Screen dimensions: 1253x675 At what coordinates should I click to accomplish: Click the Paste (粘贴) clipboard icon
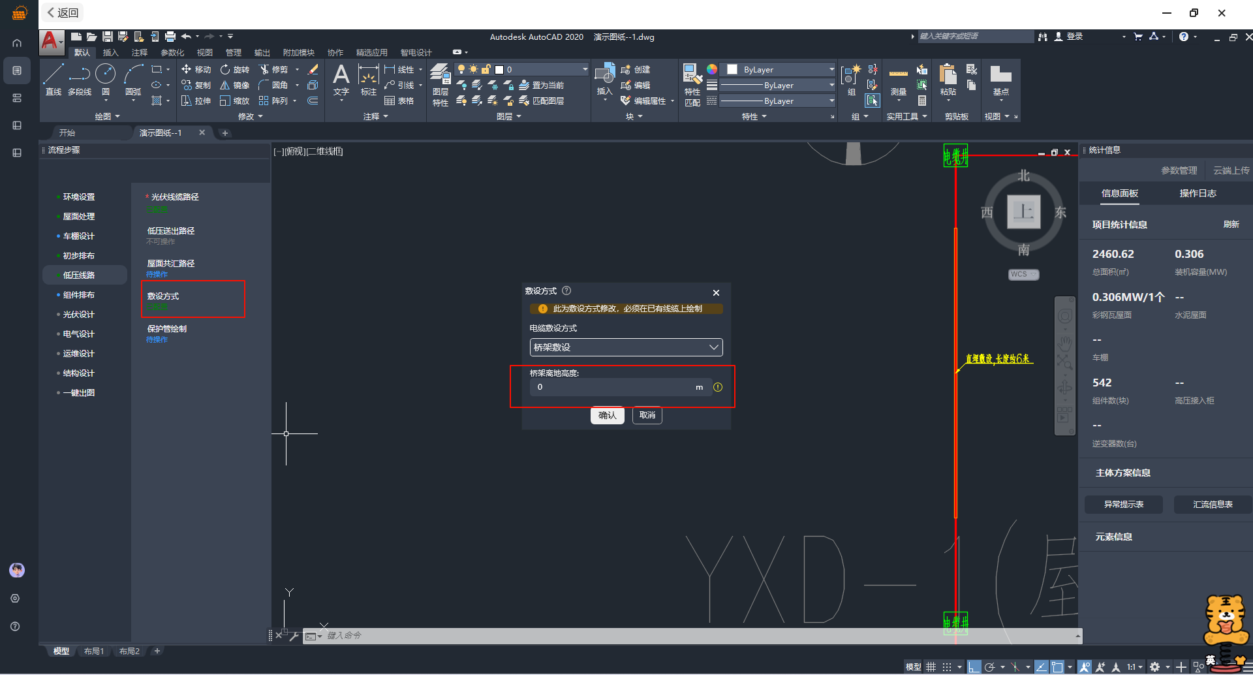click(x=948, y=78)
